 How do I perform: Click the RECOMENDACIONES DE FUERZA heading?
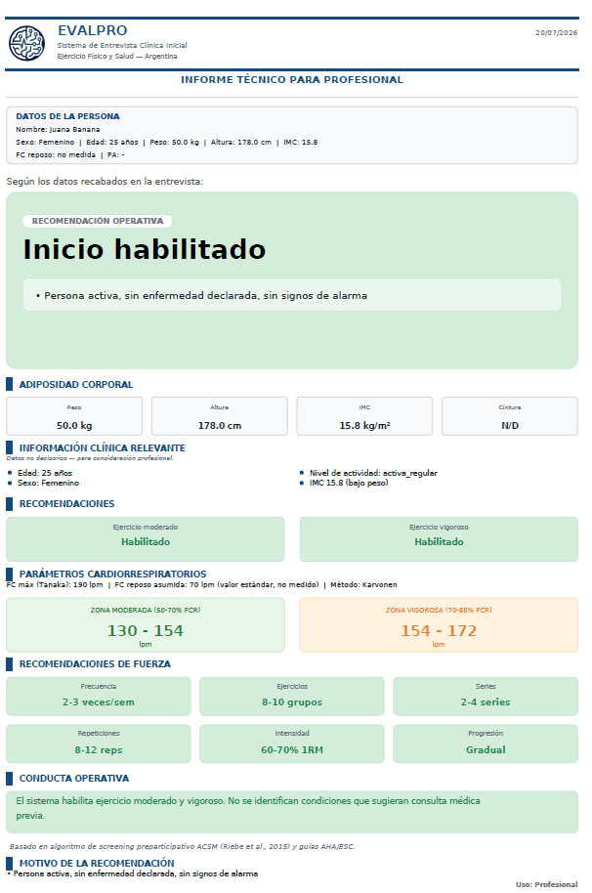[95, 664]
